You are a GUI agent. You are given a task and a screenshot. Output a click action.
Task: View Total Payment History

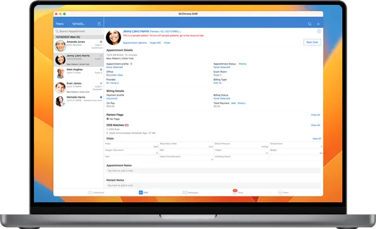point(241,103)
